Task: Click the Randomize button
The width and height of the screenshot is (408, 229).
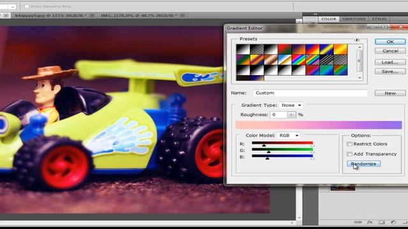Action: 363,164
